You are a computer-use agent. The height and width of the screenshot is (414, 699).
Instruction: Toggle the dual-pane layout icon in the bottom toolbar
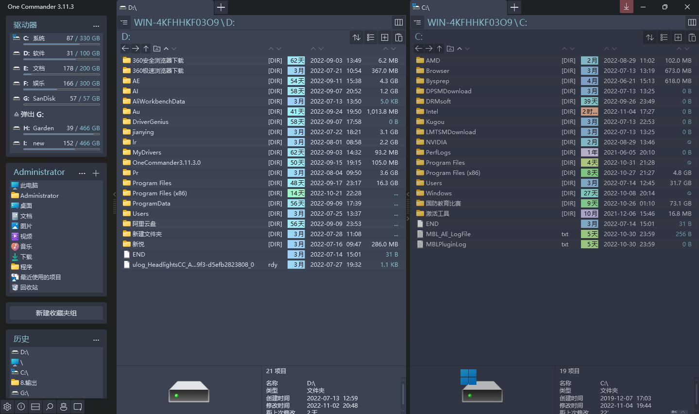(x=35, y=407)
